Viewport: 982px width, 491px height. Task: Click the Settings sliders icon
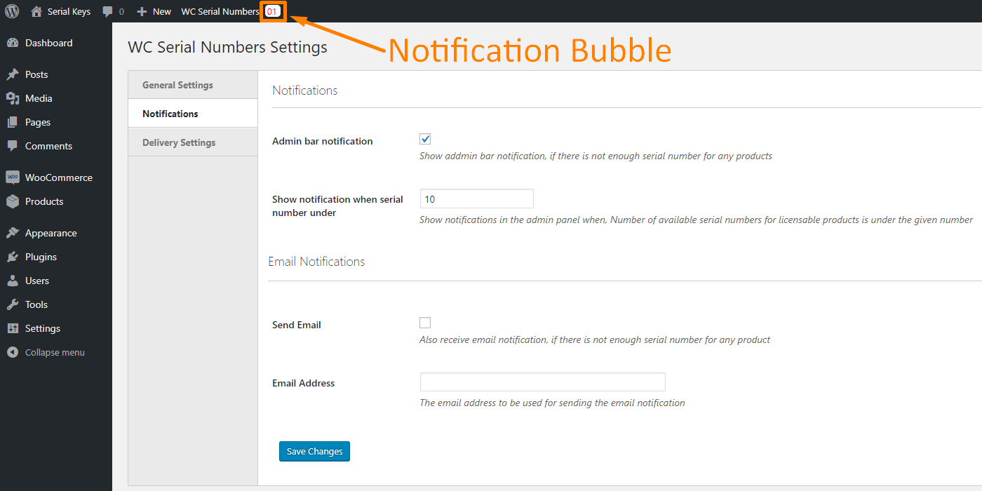[x=13, y=328]
